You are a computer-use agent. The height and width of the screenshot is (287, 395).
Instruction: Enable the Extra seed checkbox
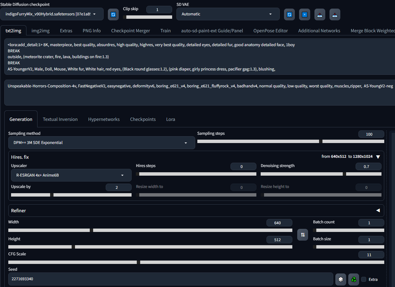pos(364,279)
